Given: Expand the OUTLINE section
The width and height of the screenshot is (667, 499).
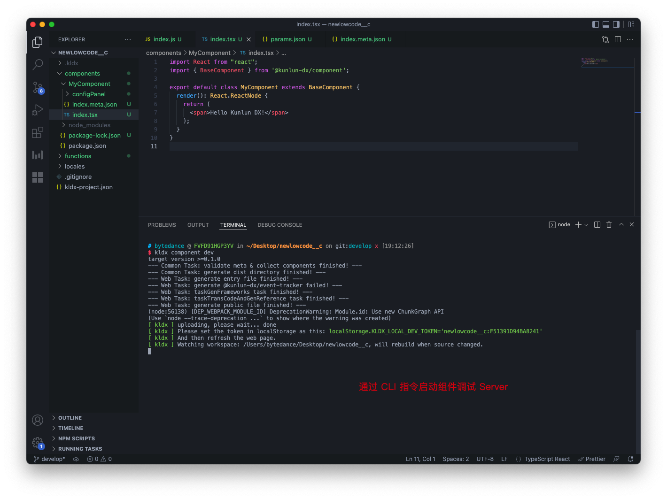Looking at the screenshot, I should pyautogui.click(x=70, y=418).
